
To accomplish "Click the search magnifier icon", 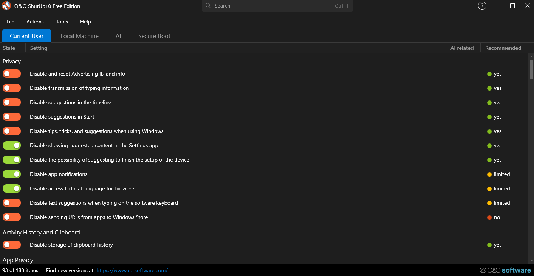I will pyautogui.click(x=208, y=6).
